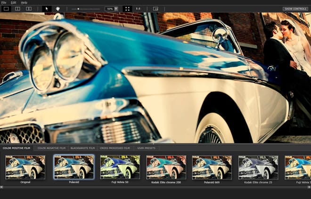Screen dimensions: 311x199
Task: Click the Show Controls button
Action: [x=296, y=8]
